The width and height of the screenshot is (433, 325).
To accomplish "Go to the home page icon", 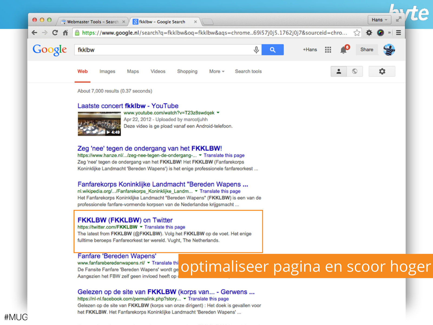I will (65, 33).
